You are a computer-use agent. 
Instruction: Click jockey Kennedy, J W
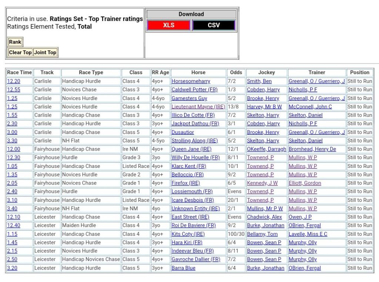pos(262,183)
